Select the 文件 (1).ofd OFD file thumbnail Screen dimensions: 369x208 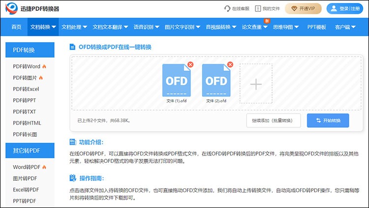coord(177,80)
